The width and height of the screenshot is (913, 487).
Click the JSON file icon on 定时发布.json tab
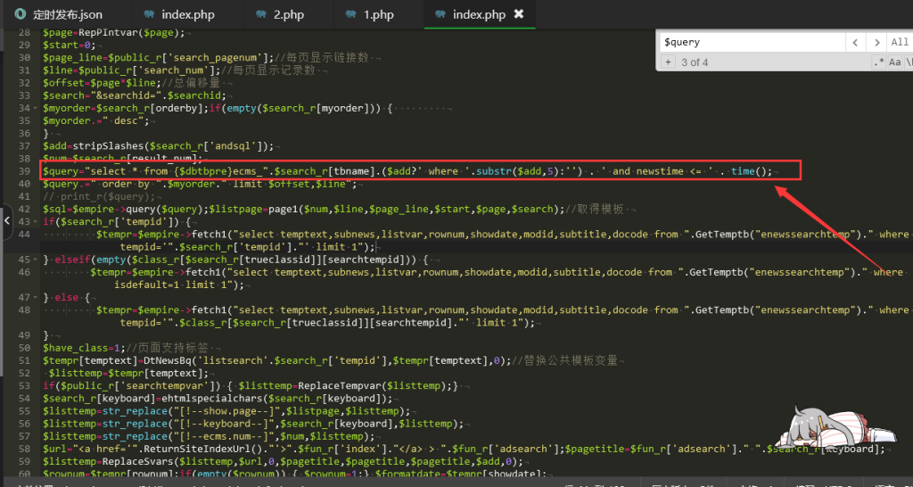[x=21, y=14]
